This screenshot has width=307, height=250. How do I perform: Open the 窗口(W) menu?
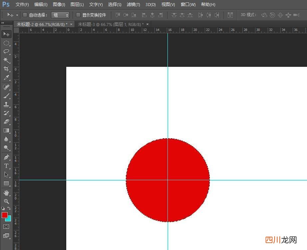point(188,5)
